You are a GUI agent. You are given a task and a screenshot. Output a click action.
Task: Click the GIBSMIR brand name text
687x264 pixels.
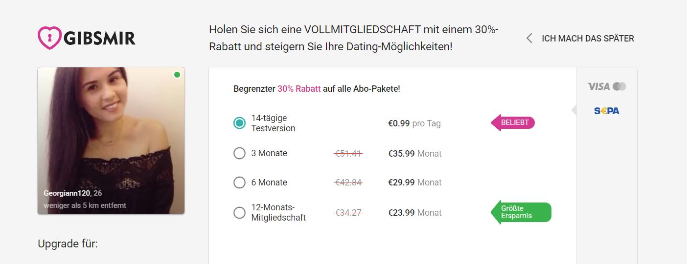[99, 38]
